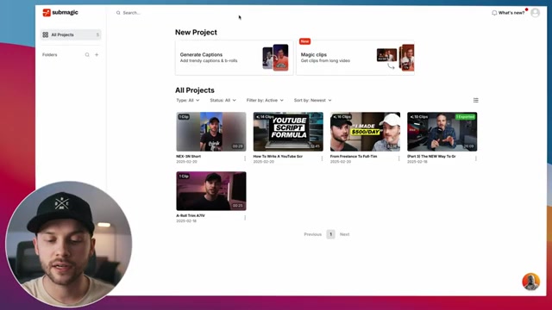552x310 pixels.
Task: Click the 1 Exported badge on Part 3 project
Action: [x=466, y=117]
